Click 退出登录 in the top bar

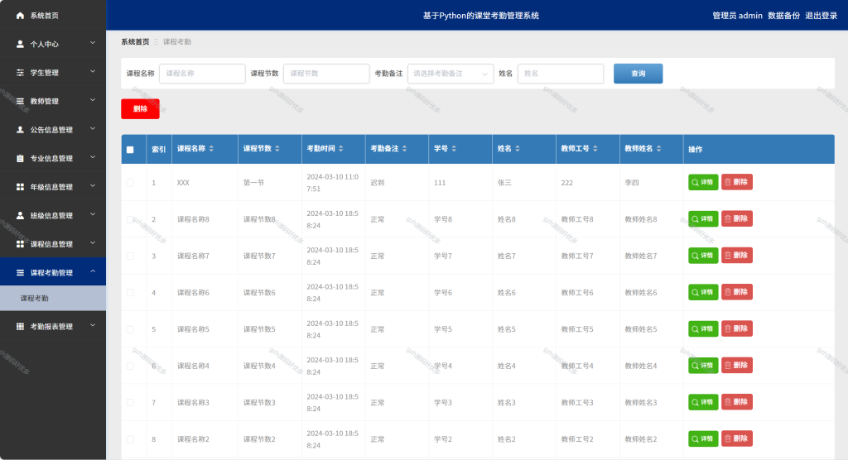pyautogui.click(x=821, y=16)
